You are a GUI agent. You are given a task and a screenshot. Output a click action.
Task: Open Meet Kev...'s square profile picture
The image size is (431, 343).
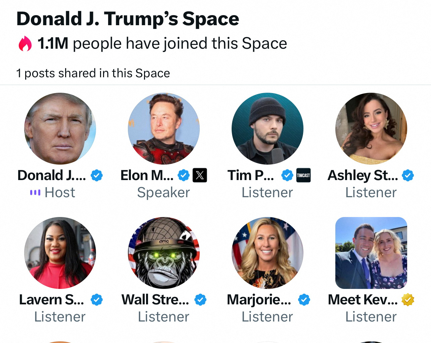(x=371, y=253)
